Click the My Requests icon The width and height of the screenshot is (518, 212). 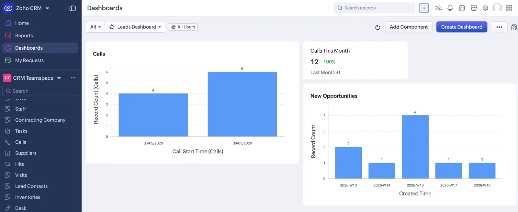(8, 60)
